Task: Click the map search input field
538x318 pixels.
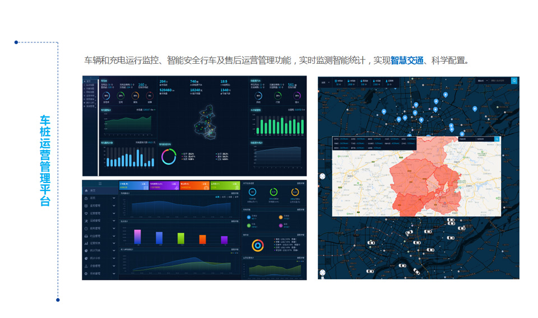Action: (499, 81)
